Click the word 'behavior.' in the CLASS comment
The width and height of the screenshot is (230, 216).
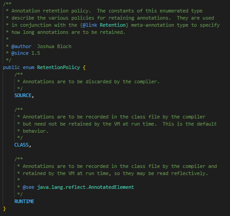click(36, 131)
